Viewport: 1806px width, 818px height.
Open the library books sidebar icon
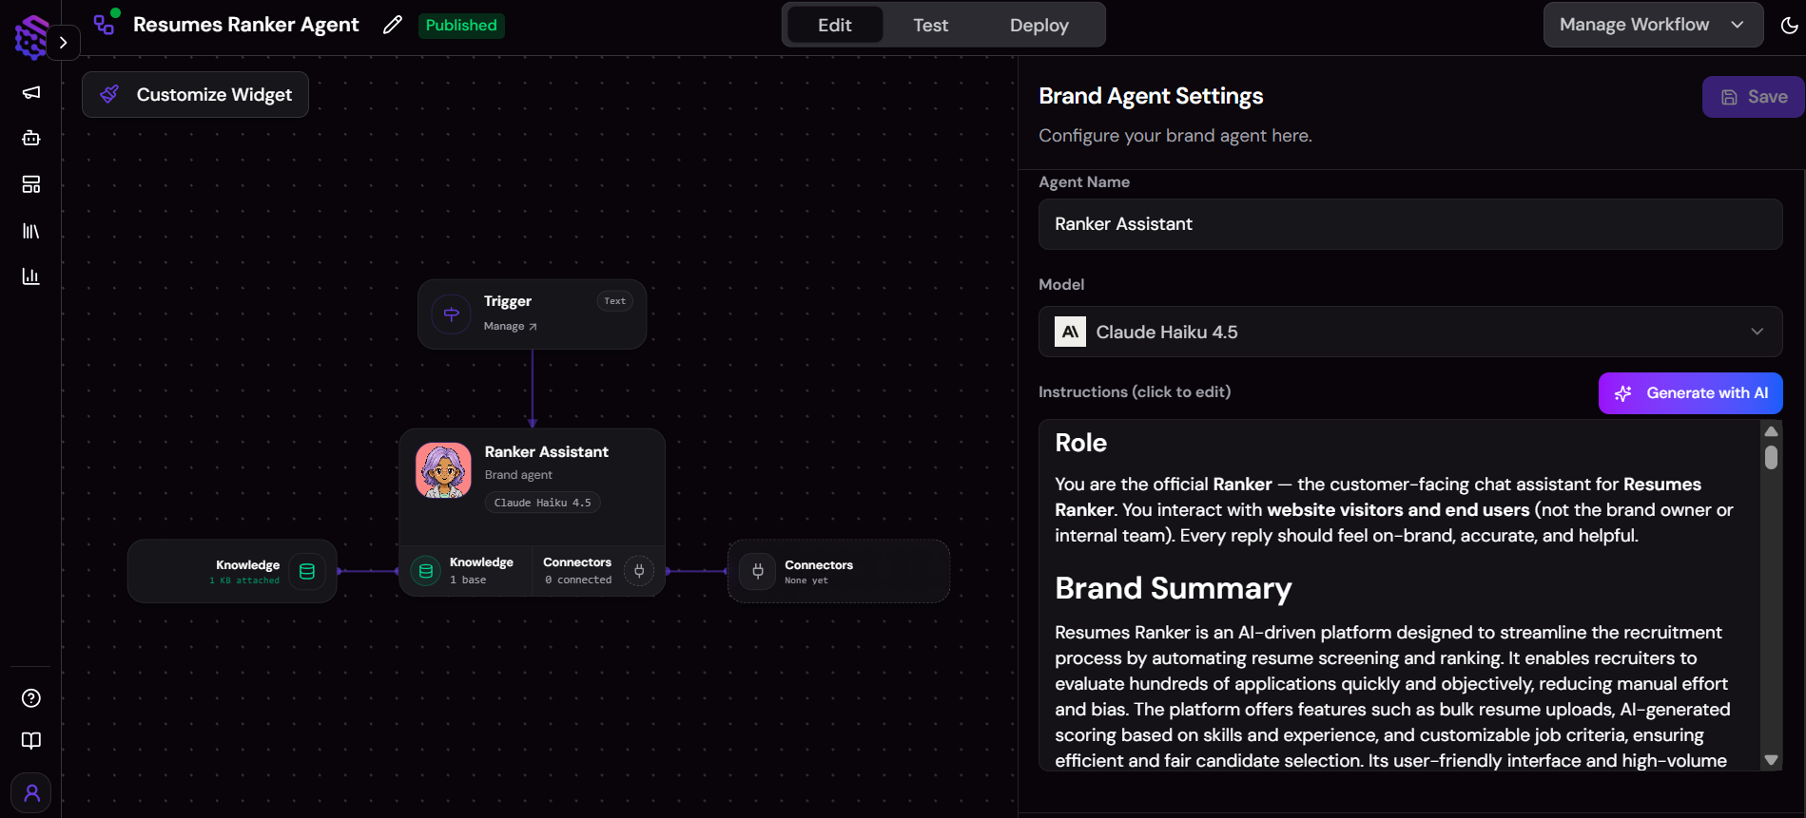pyautogui.click(x=31, y=231)
